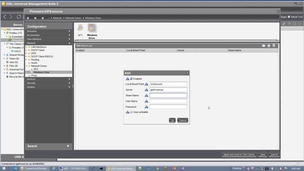
Task: Open the Windows Start button
Action: click(4, 168)
